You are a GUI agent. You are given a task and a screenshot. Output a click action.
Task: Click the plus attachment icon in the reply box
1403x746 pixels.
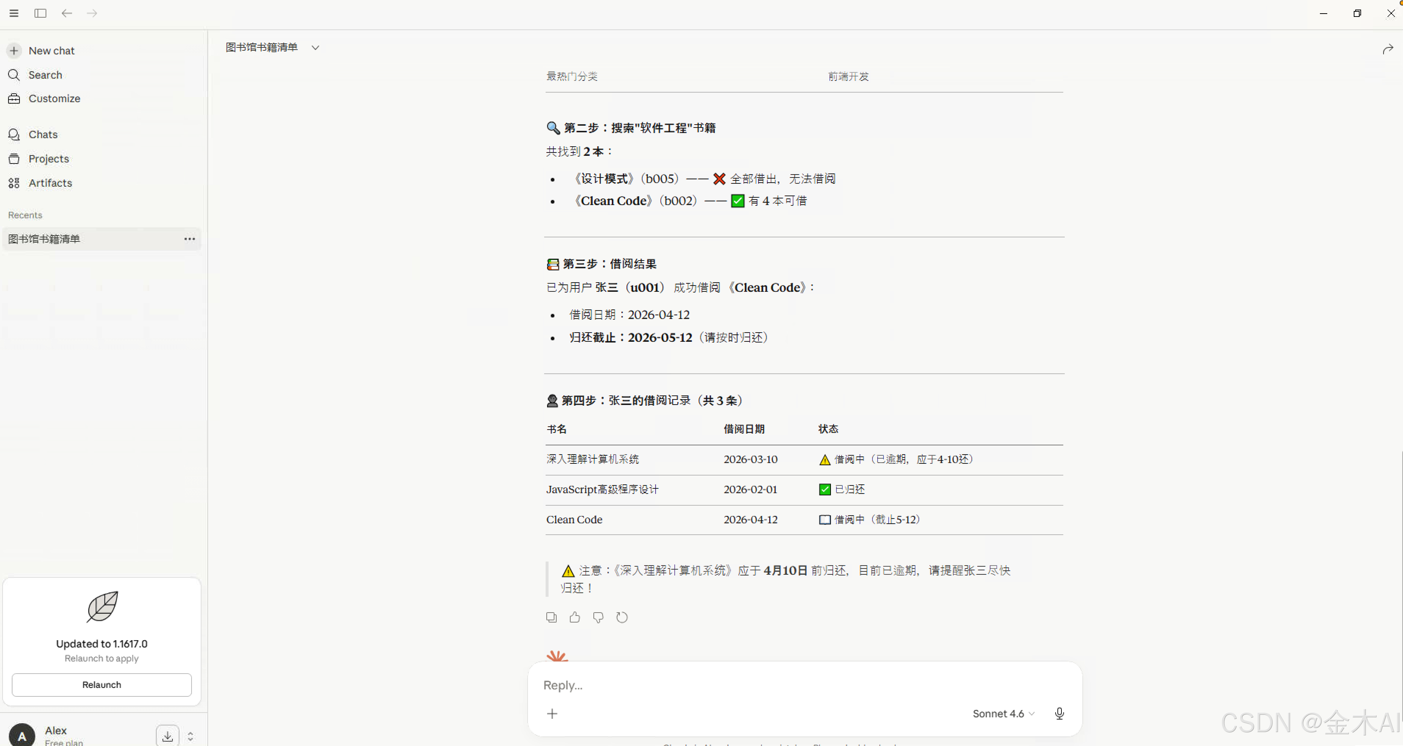pyautogui.click(x=552, y=713)
